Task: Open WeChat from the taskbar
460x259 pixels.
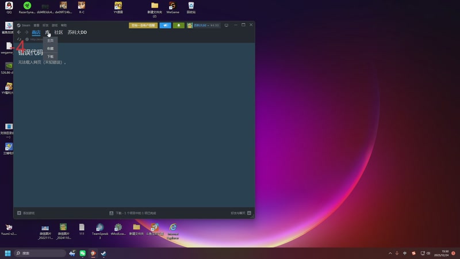Action: coord(82,253)
